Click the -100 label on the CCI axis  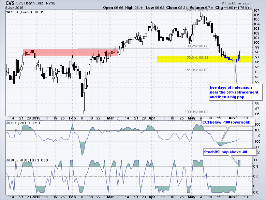[257, 141]
